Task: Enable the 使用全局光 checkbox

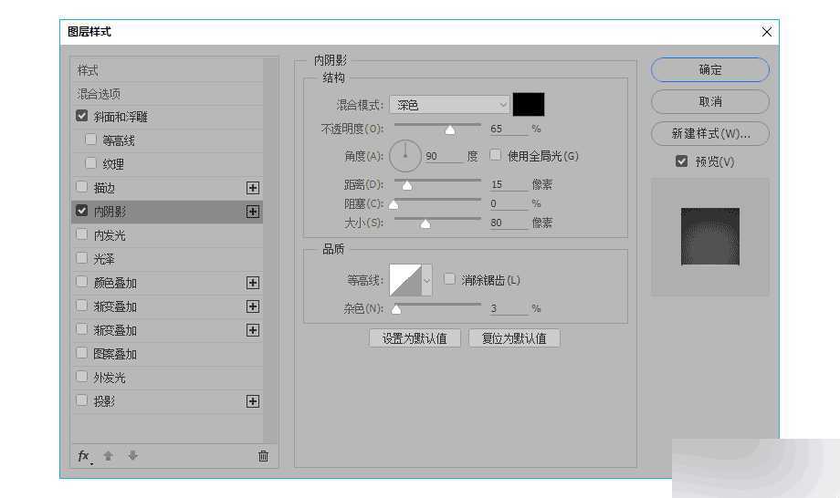Action: click(x=496, y=155)
